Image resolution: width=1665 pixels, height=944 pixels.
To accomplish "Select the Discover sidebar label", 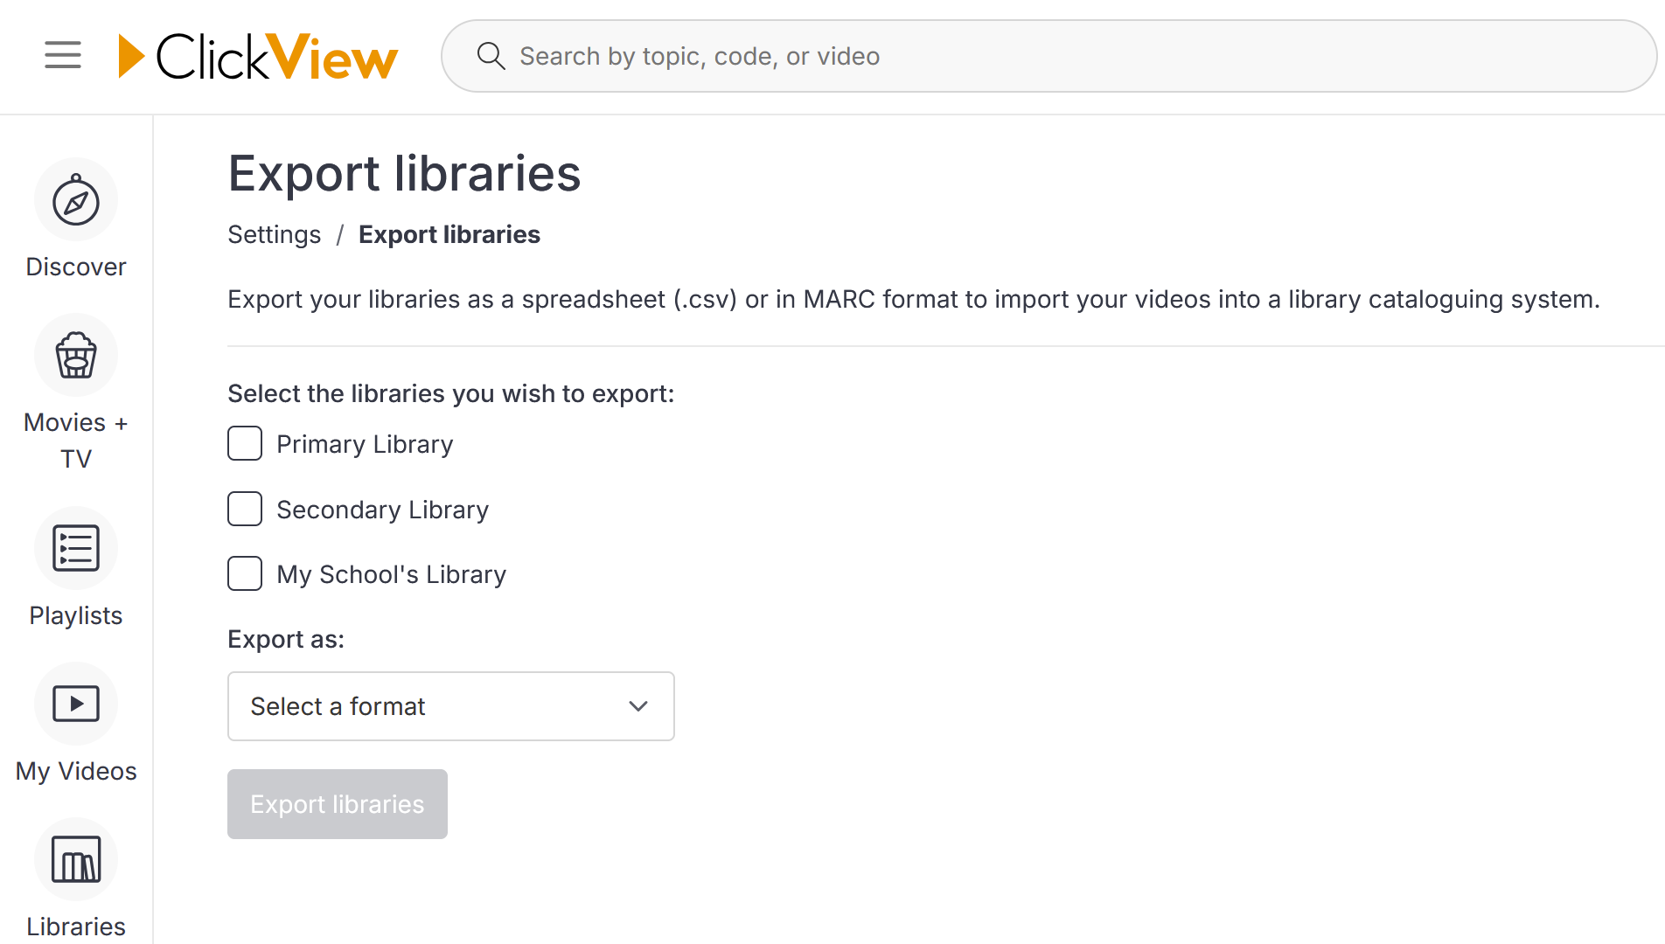I will pos(76,267).
